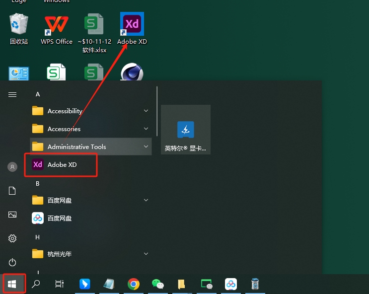369x294 pixels.
Task: Click the Windows Start button
Action: tap(12, 284)
